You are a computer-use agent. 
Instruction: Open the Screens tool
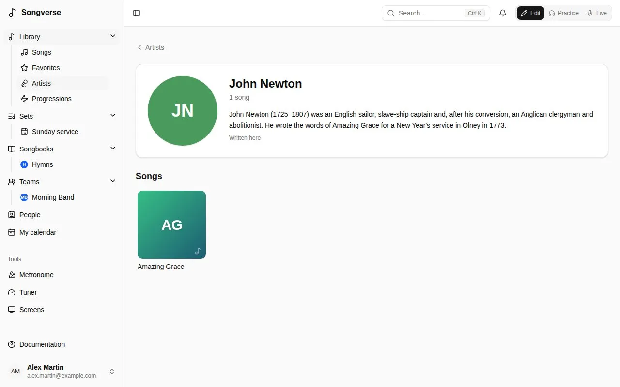click(62, 310)
